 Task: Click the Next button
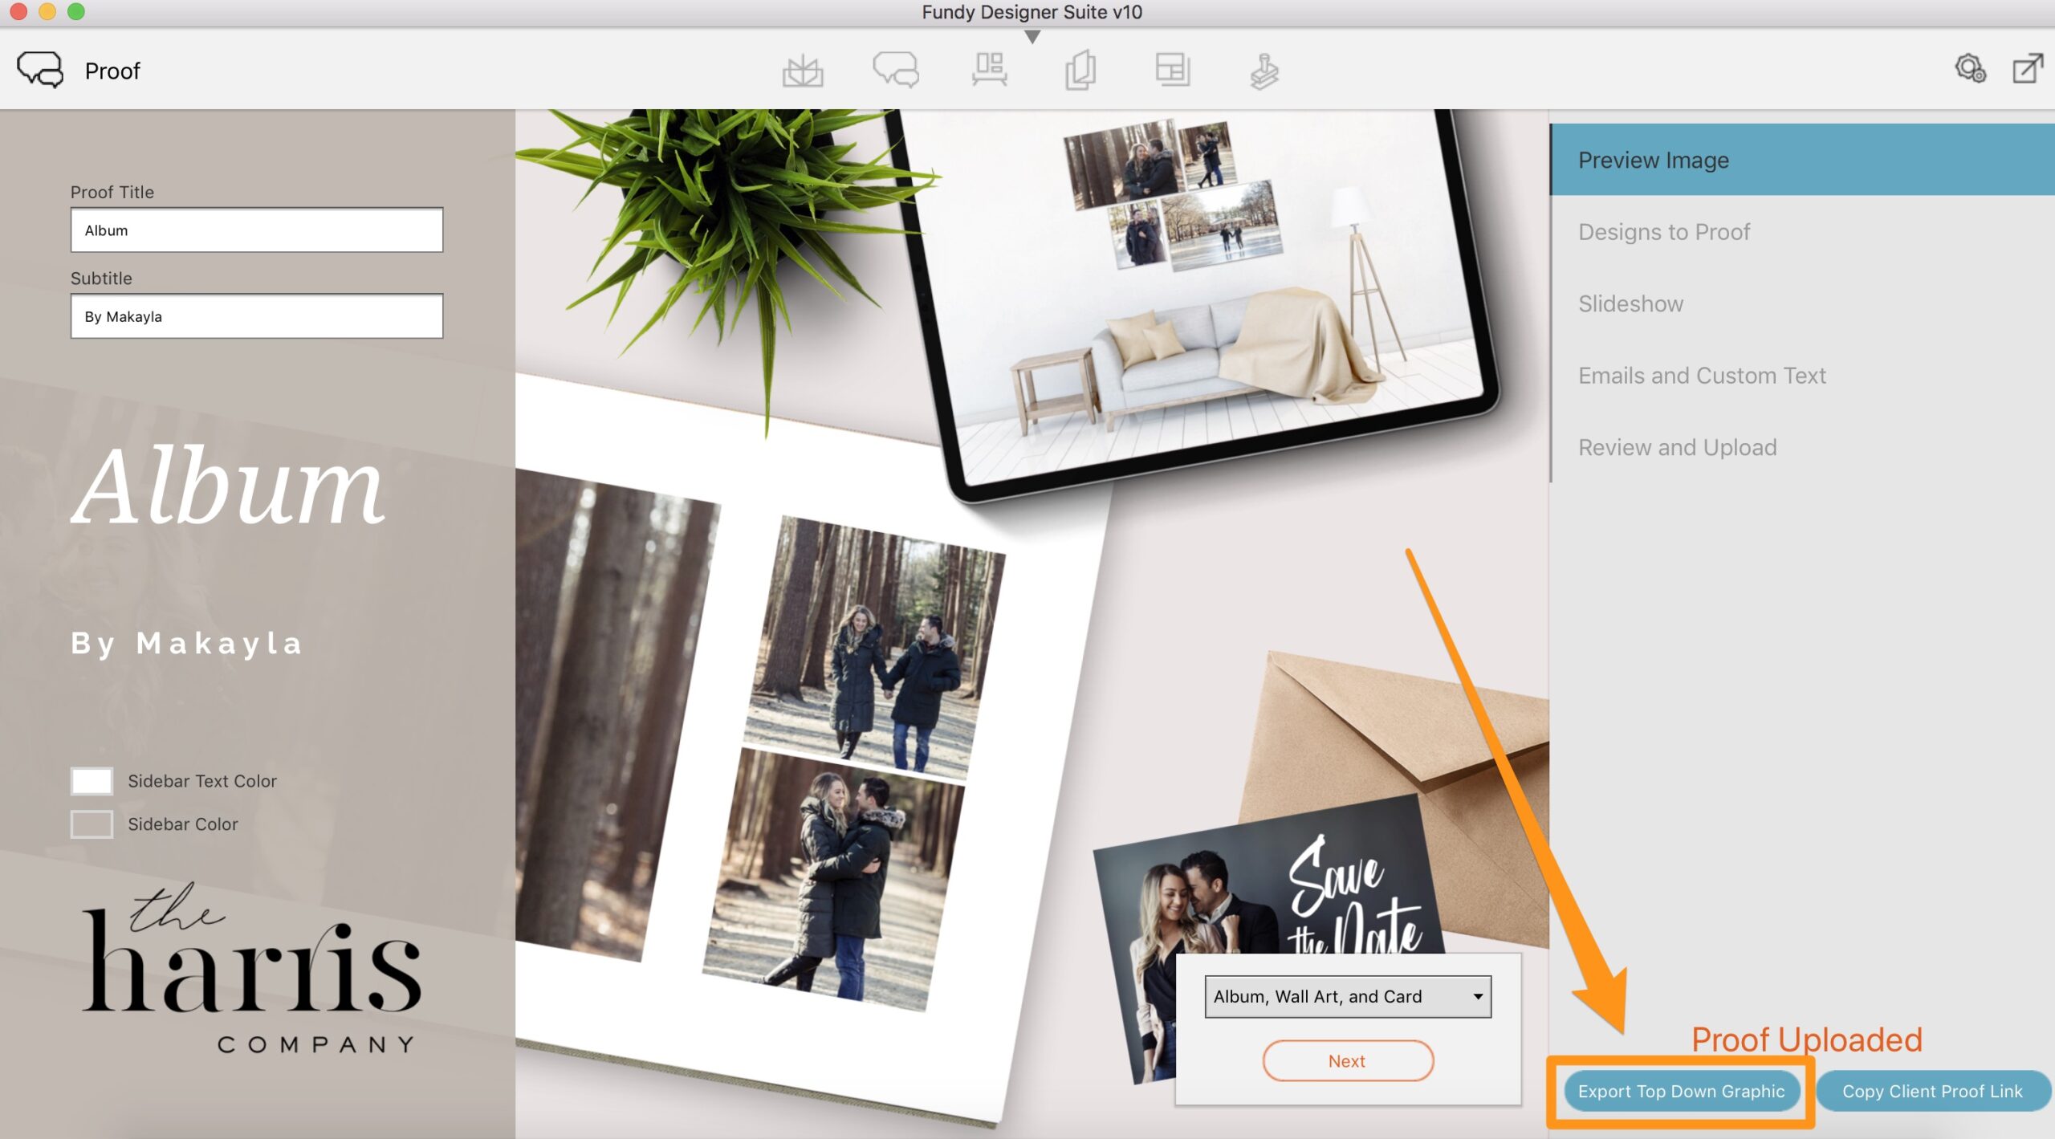coord(1348,1060)
